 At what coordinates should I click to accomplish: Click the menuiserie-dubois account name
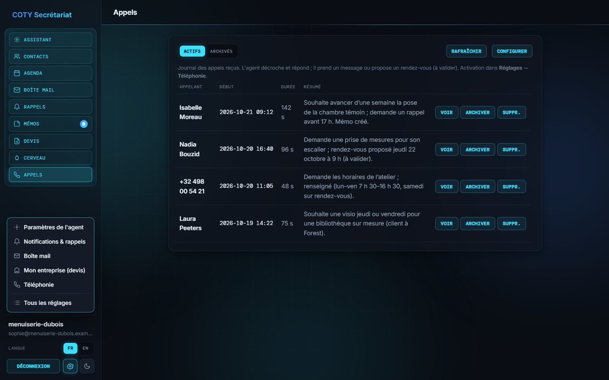coord(36,324)
